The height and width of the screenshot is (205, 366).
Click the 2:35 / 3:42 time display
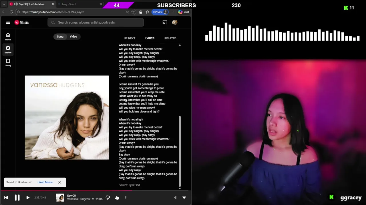(40, 198)
